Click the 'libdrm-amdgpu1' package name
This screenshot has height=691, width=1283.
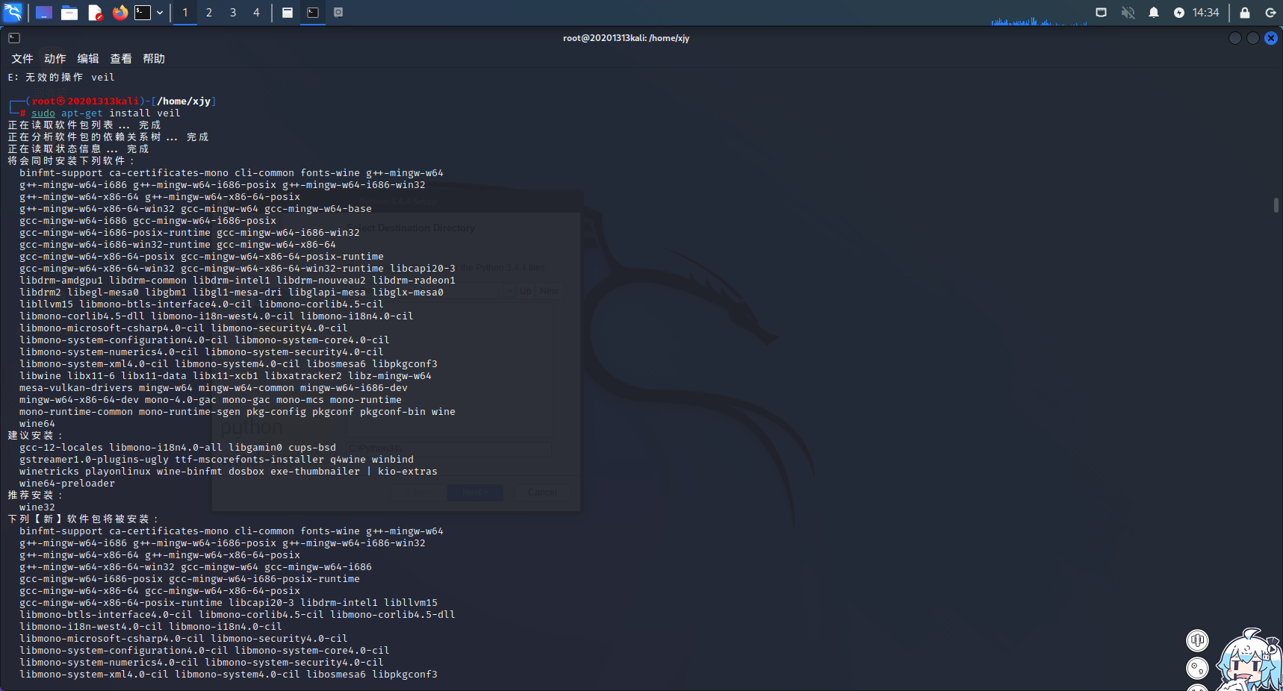point(61,281)
